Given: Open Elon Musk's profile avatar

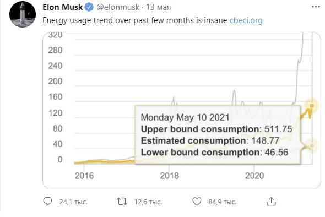Looking at the screenshot, I should pos(23,14).
